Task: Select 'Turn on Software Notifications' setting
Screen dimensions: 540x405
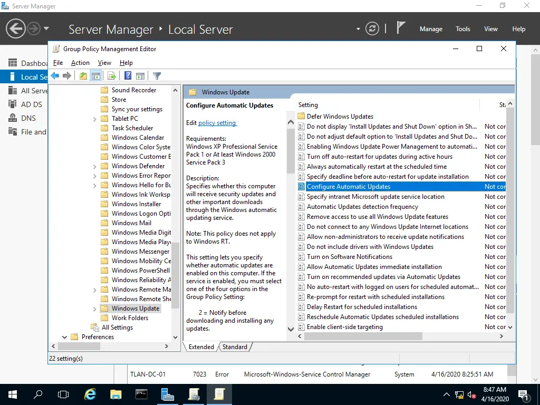Action: pyautogui.click(x=350, y=257)
